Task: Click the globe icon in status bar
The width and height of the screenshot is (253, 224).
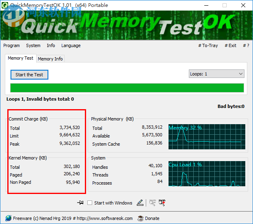Action: point(9,218)
